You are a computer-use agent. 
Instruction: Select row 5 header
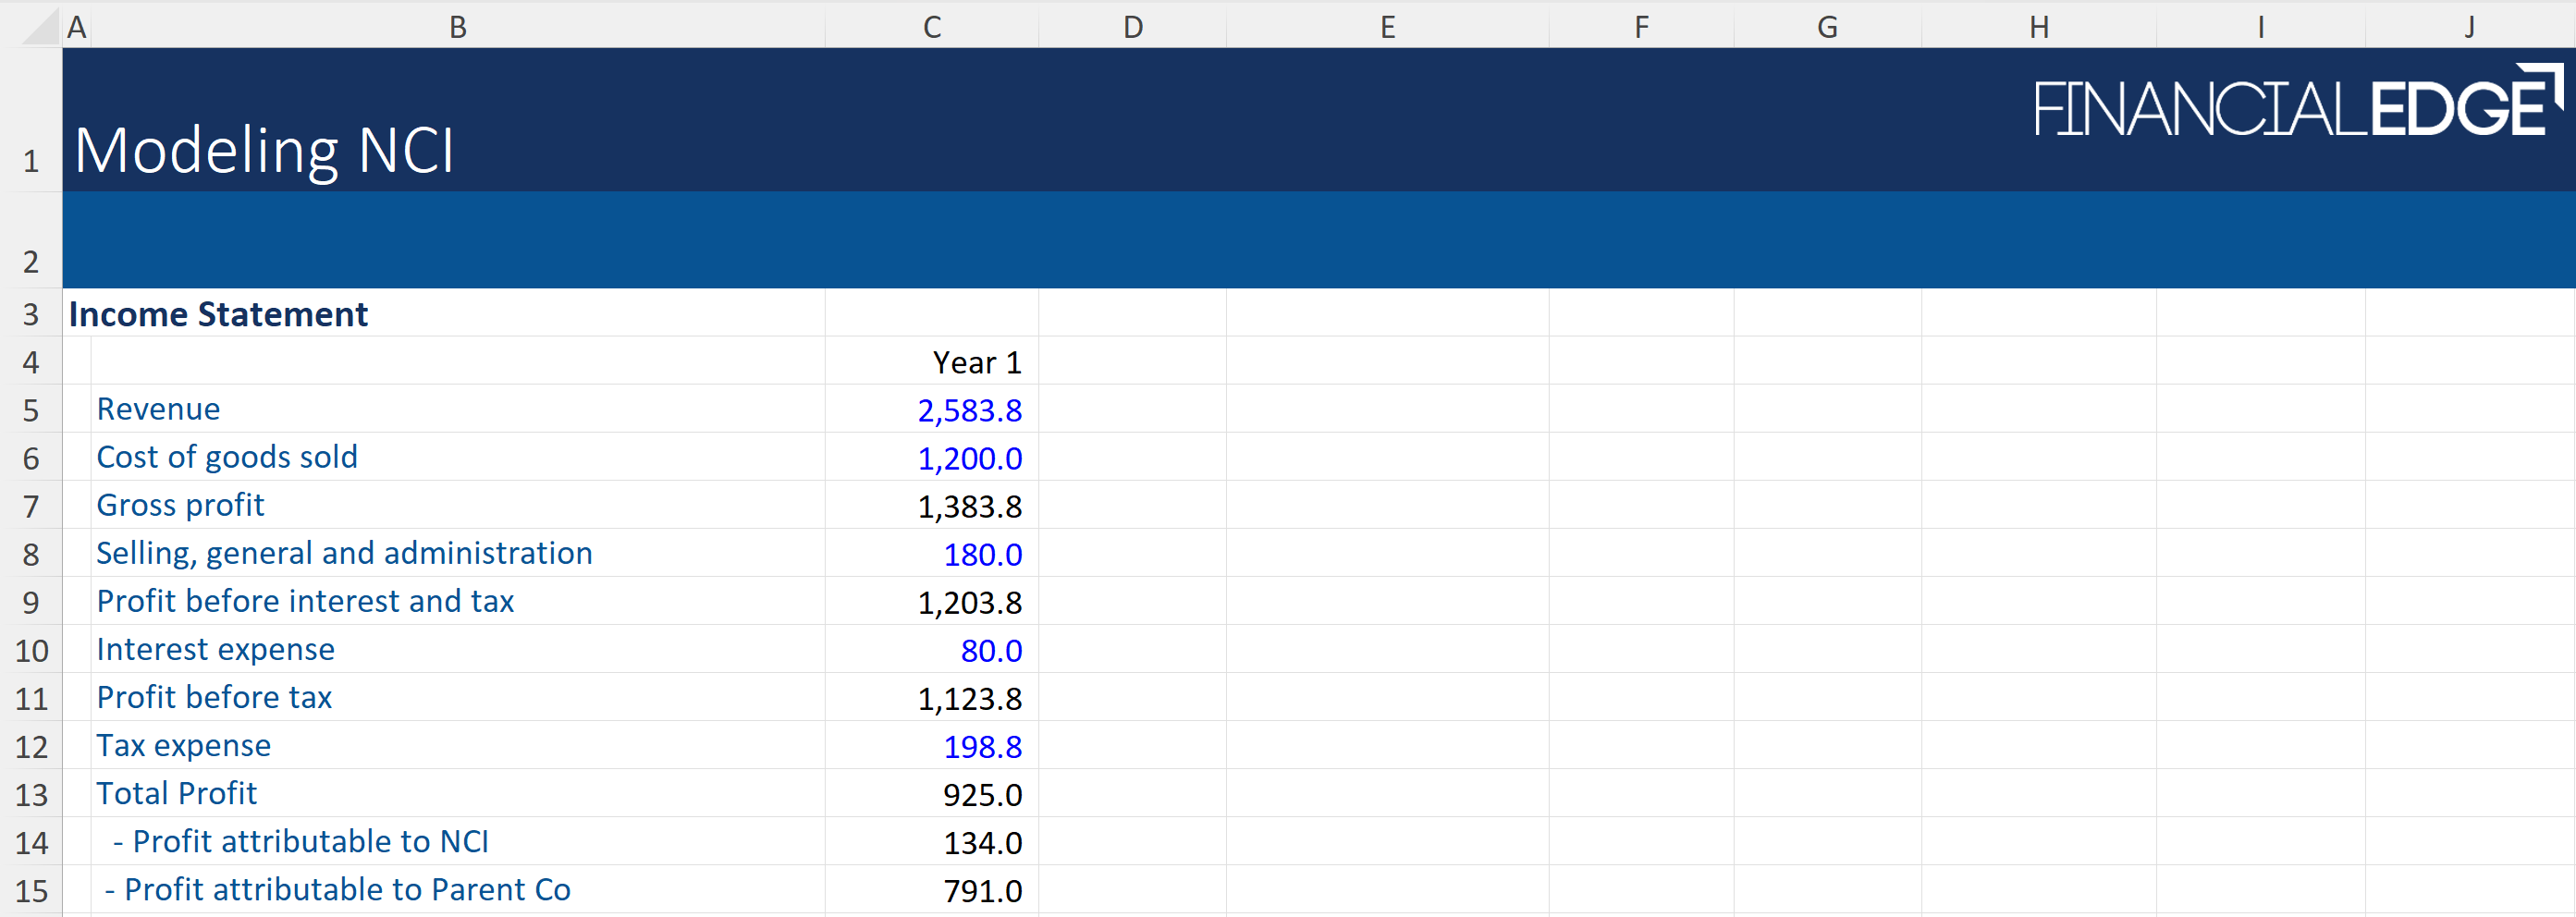point(31,410)
